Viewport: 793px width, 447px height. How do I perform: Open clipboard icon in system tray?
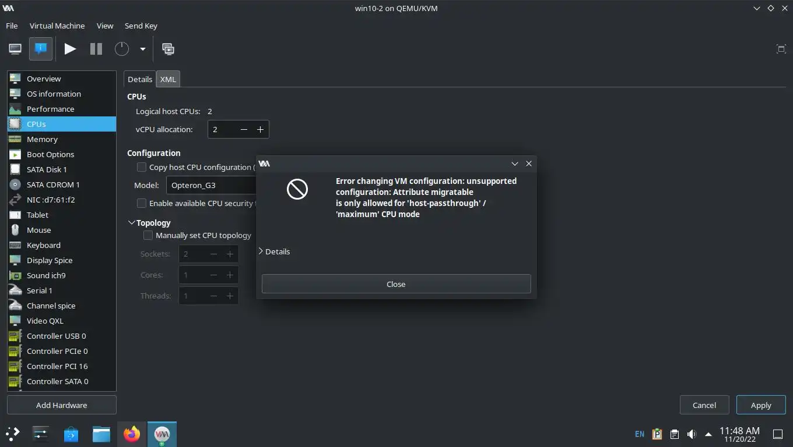pos(675,434)
